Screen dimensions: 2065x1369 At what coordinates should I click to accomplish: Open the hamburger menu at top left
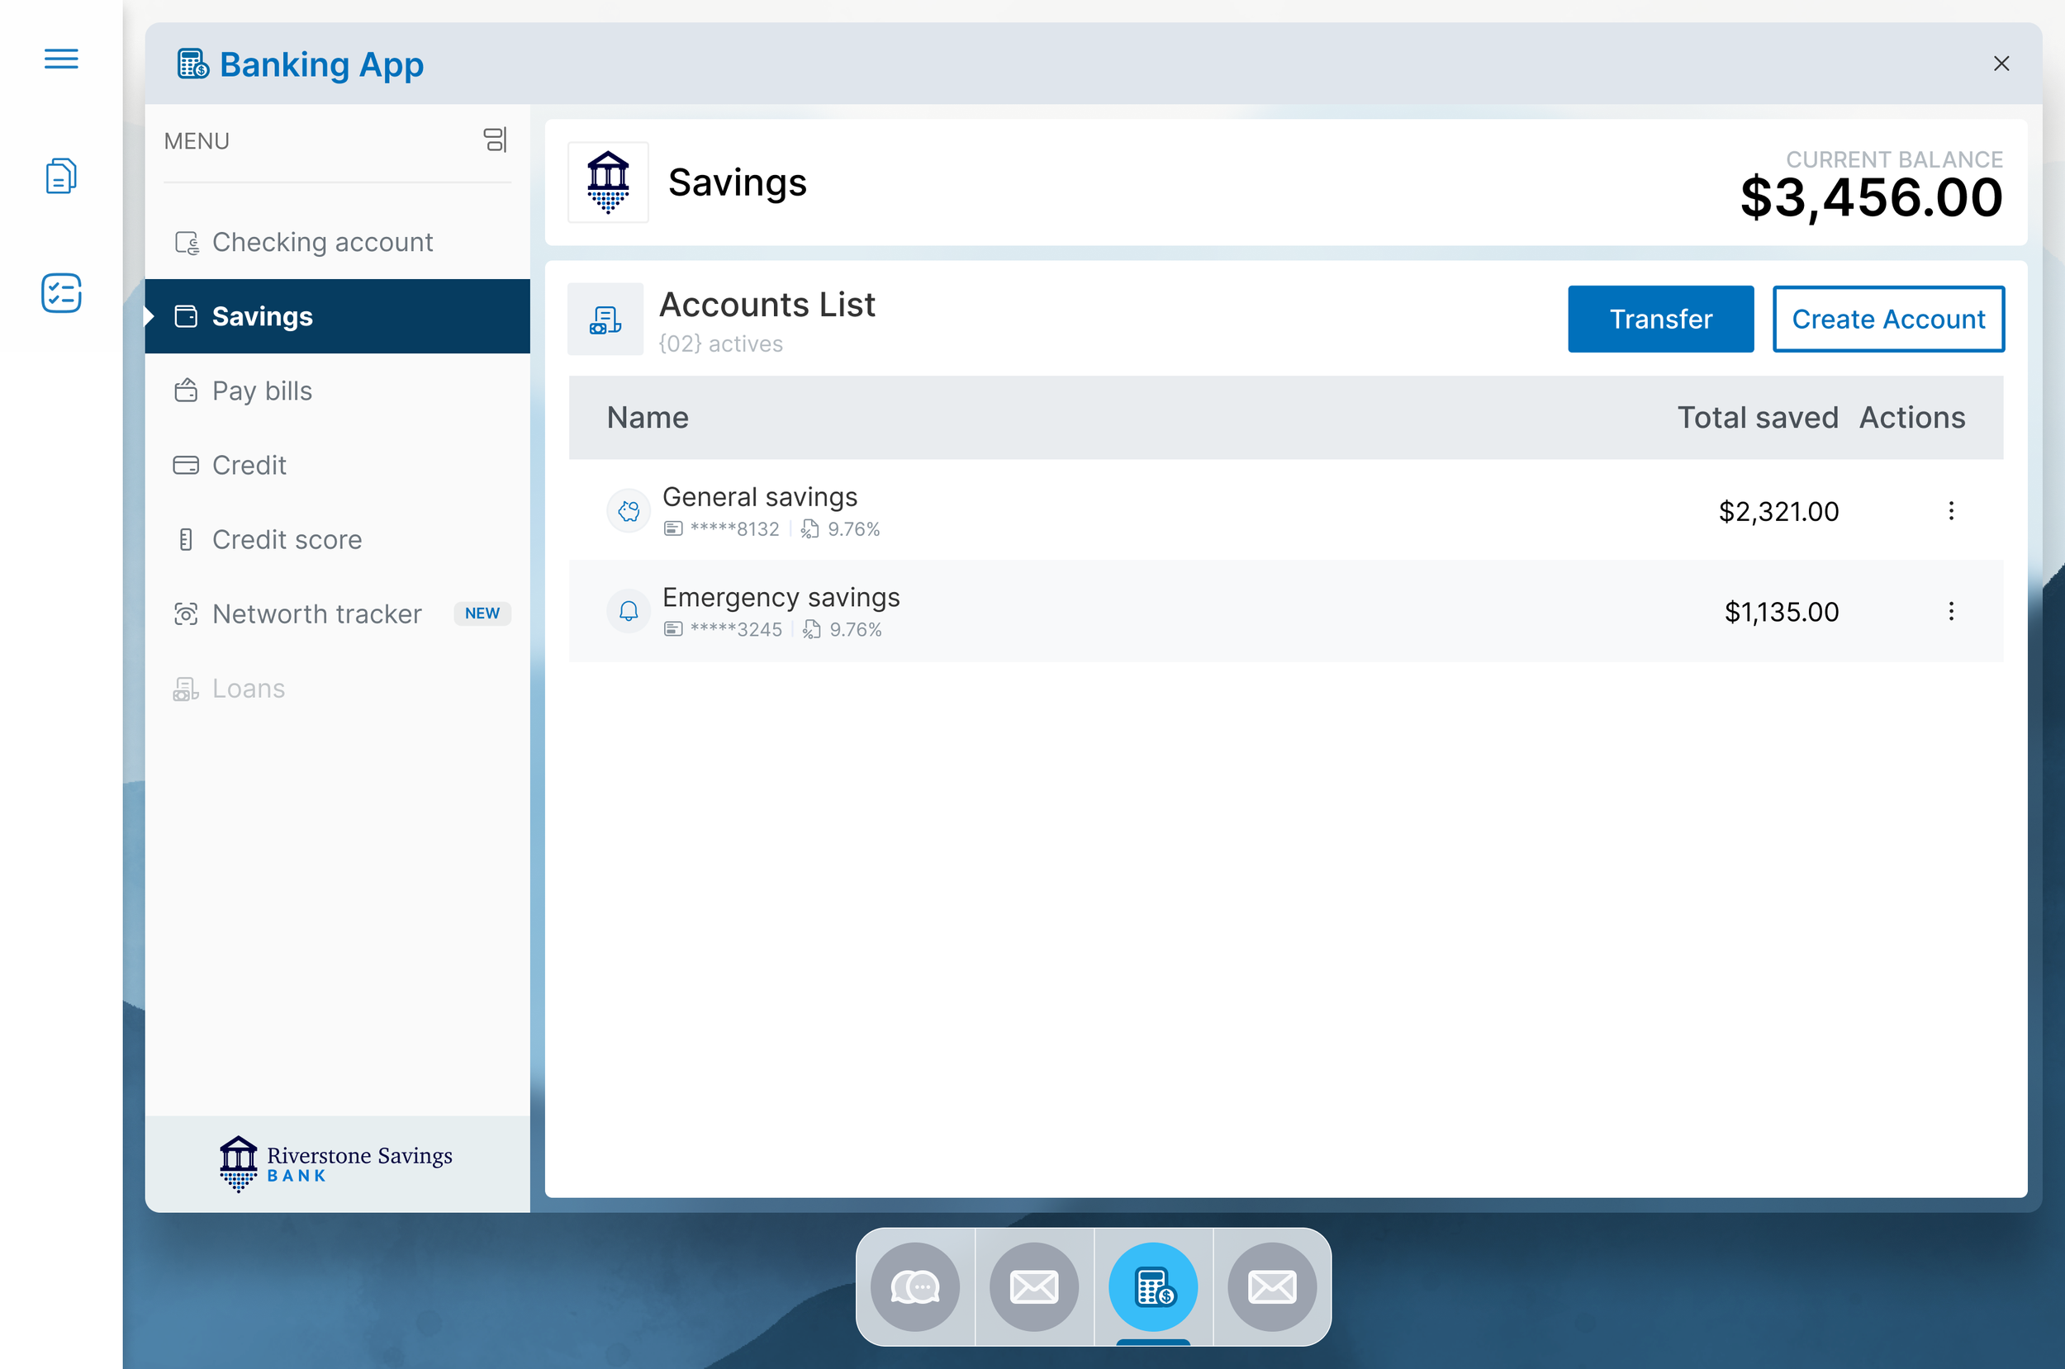coord(61,59)
